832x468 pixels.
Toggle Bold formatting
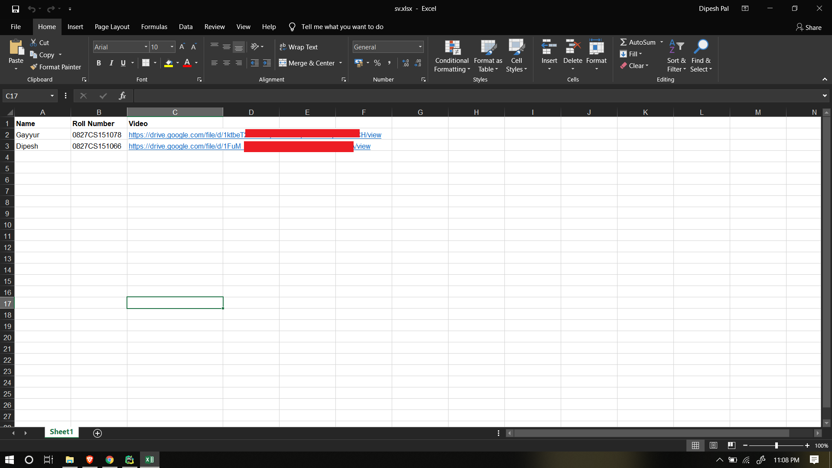click(x=98, y=63)
